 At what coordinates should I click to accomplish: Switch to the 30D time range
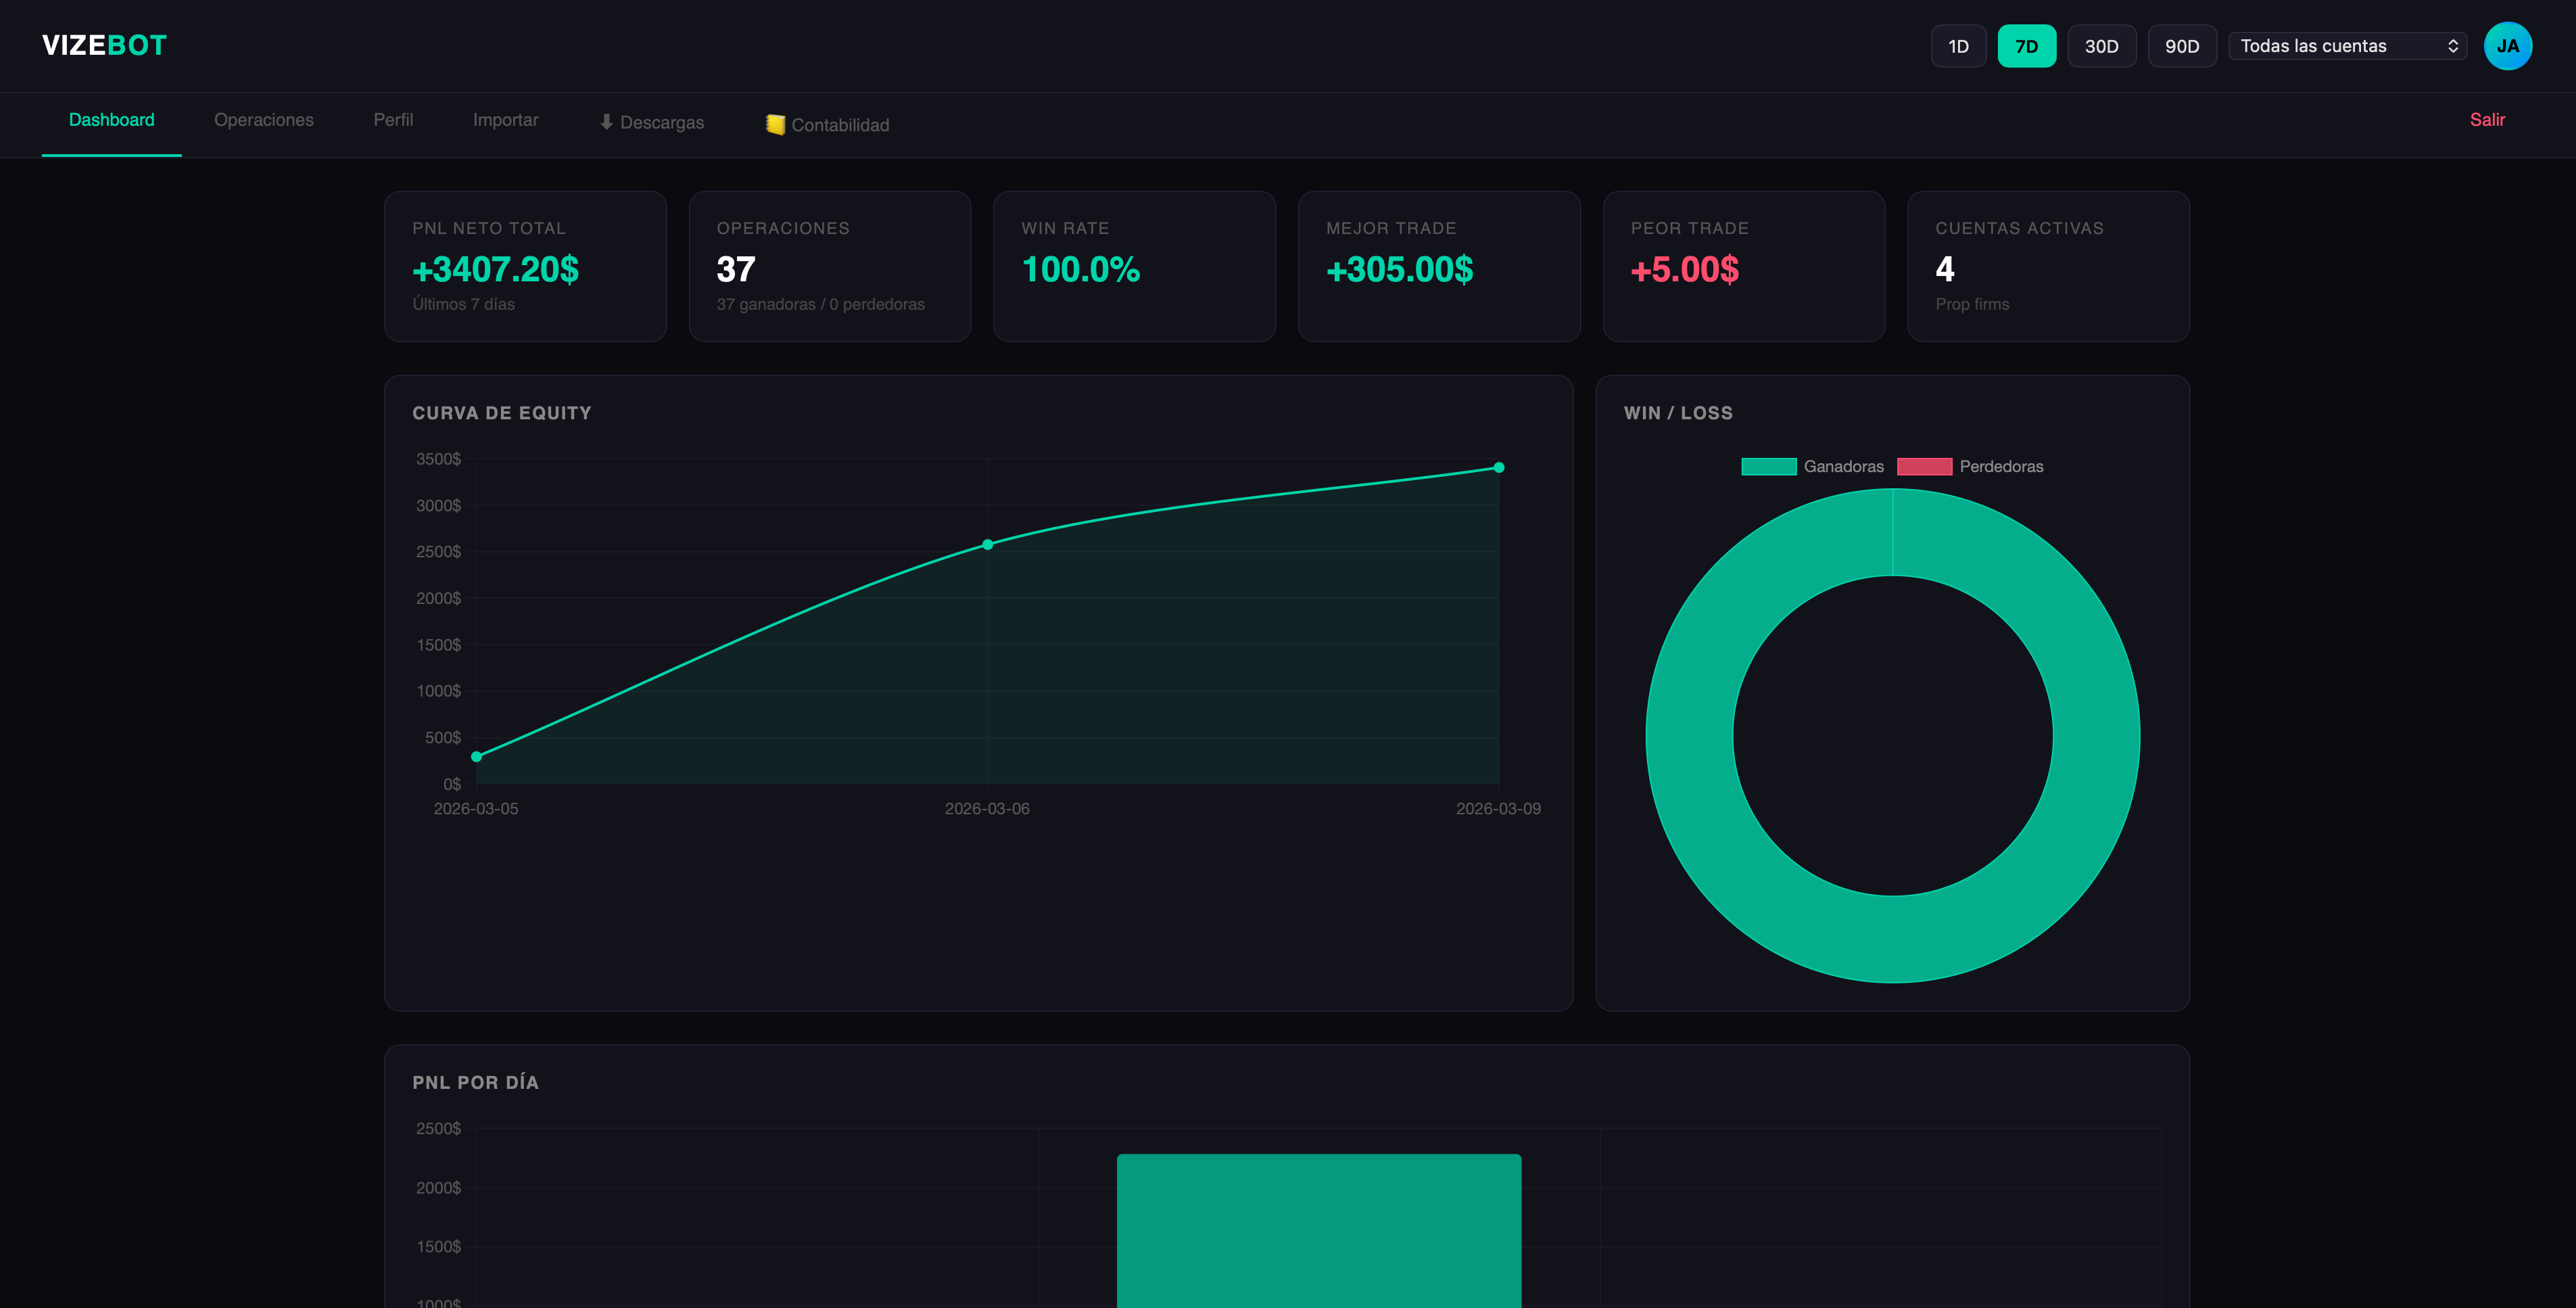pyautogui.click(x=2101, y=46)
